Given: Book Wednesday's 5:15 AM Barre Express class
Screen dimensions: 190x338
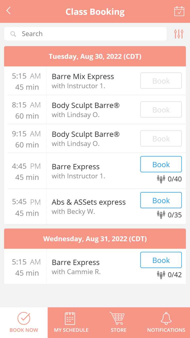Looking at the screenshot, I should tap(161, 260).
